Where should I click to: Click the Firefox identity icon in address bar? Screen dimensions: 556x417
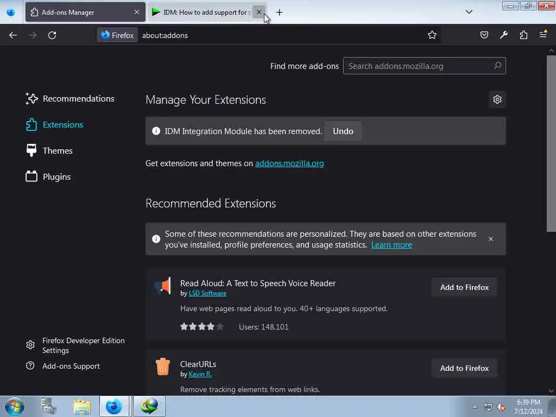click(x=117, y=35)
